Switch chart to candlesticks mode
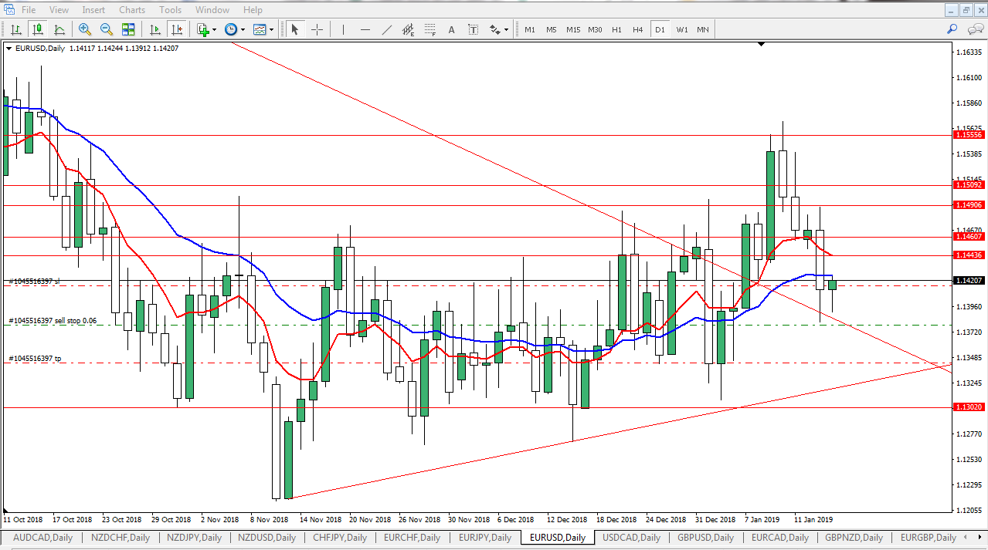This screenshot has height=550, width=988. click(x=37, y=29)
